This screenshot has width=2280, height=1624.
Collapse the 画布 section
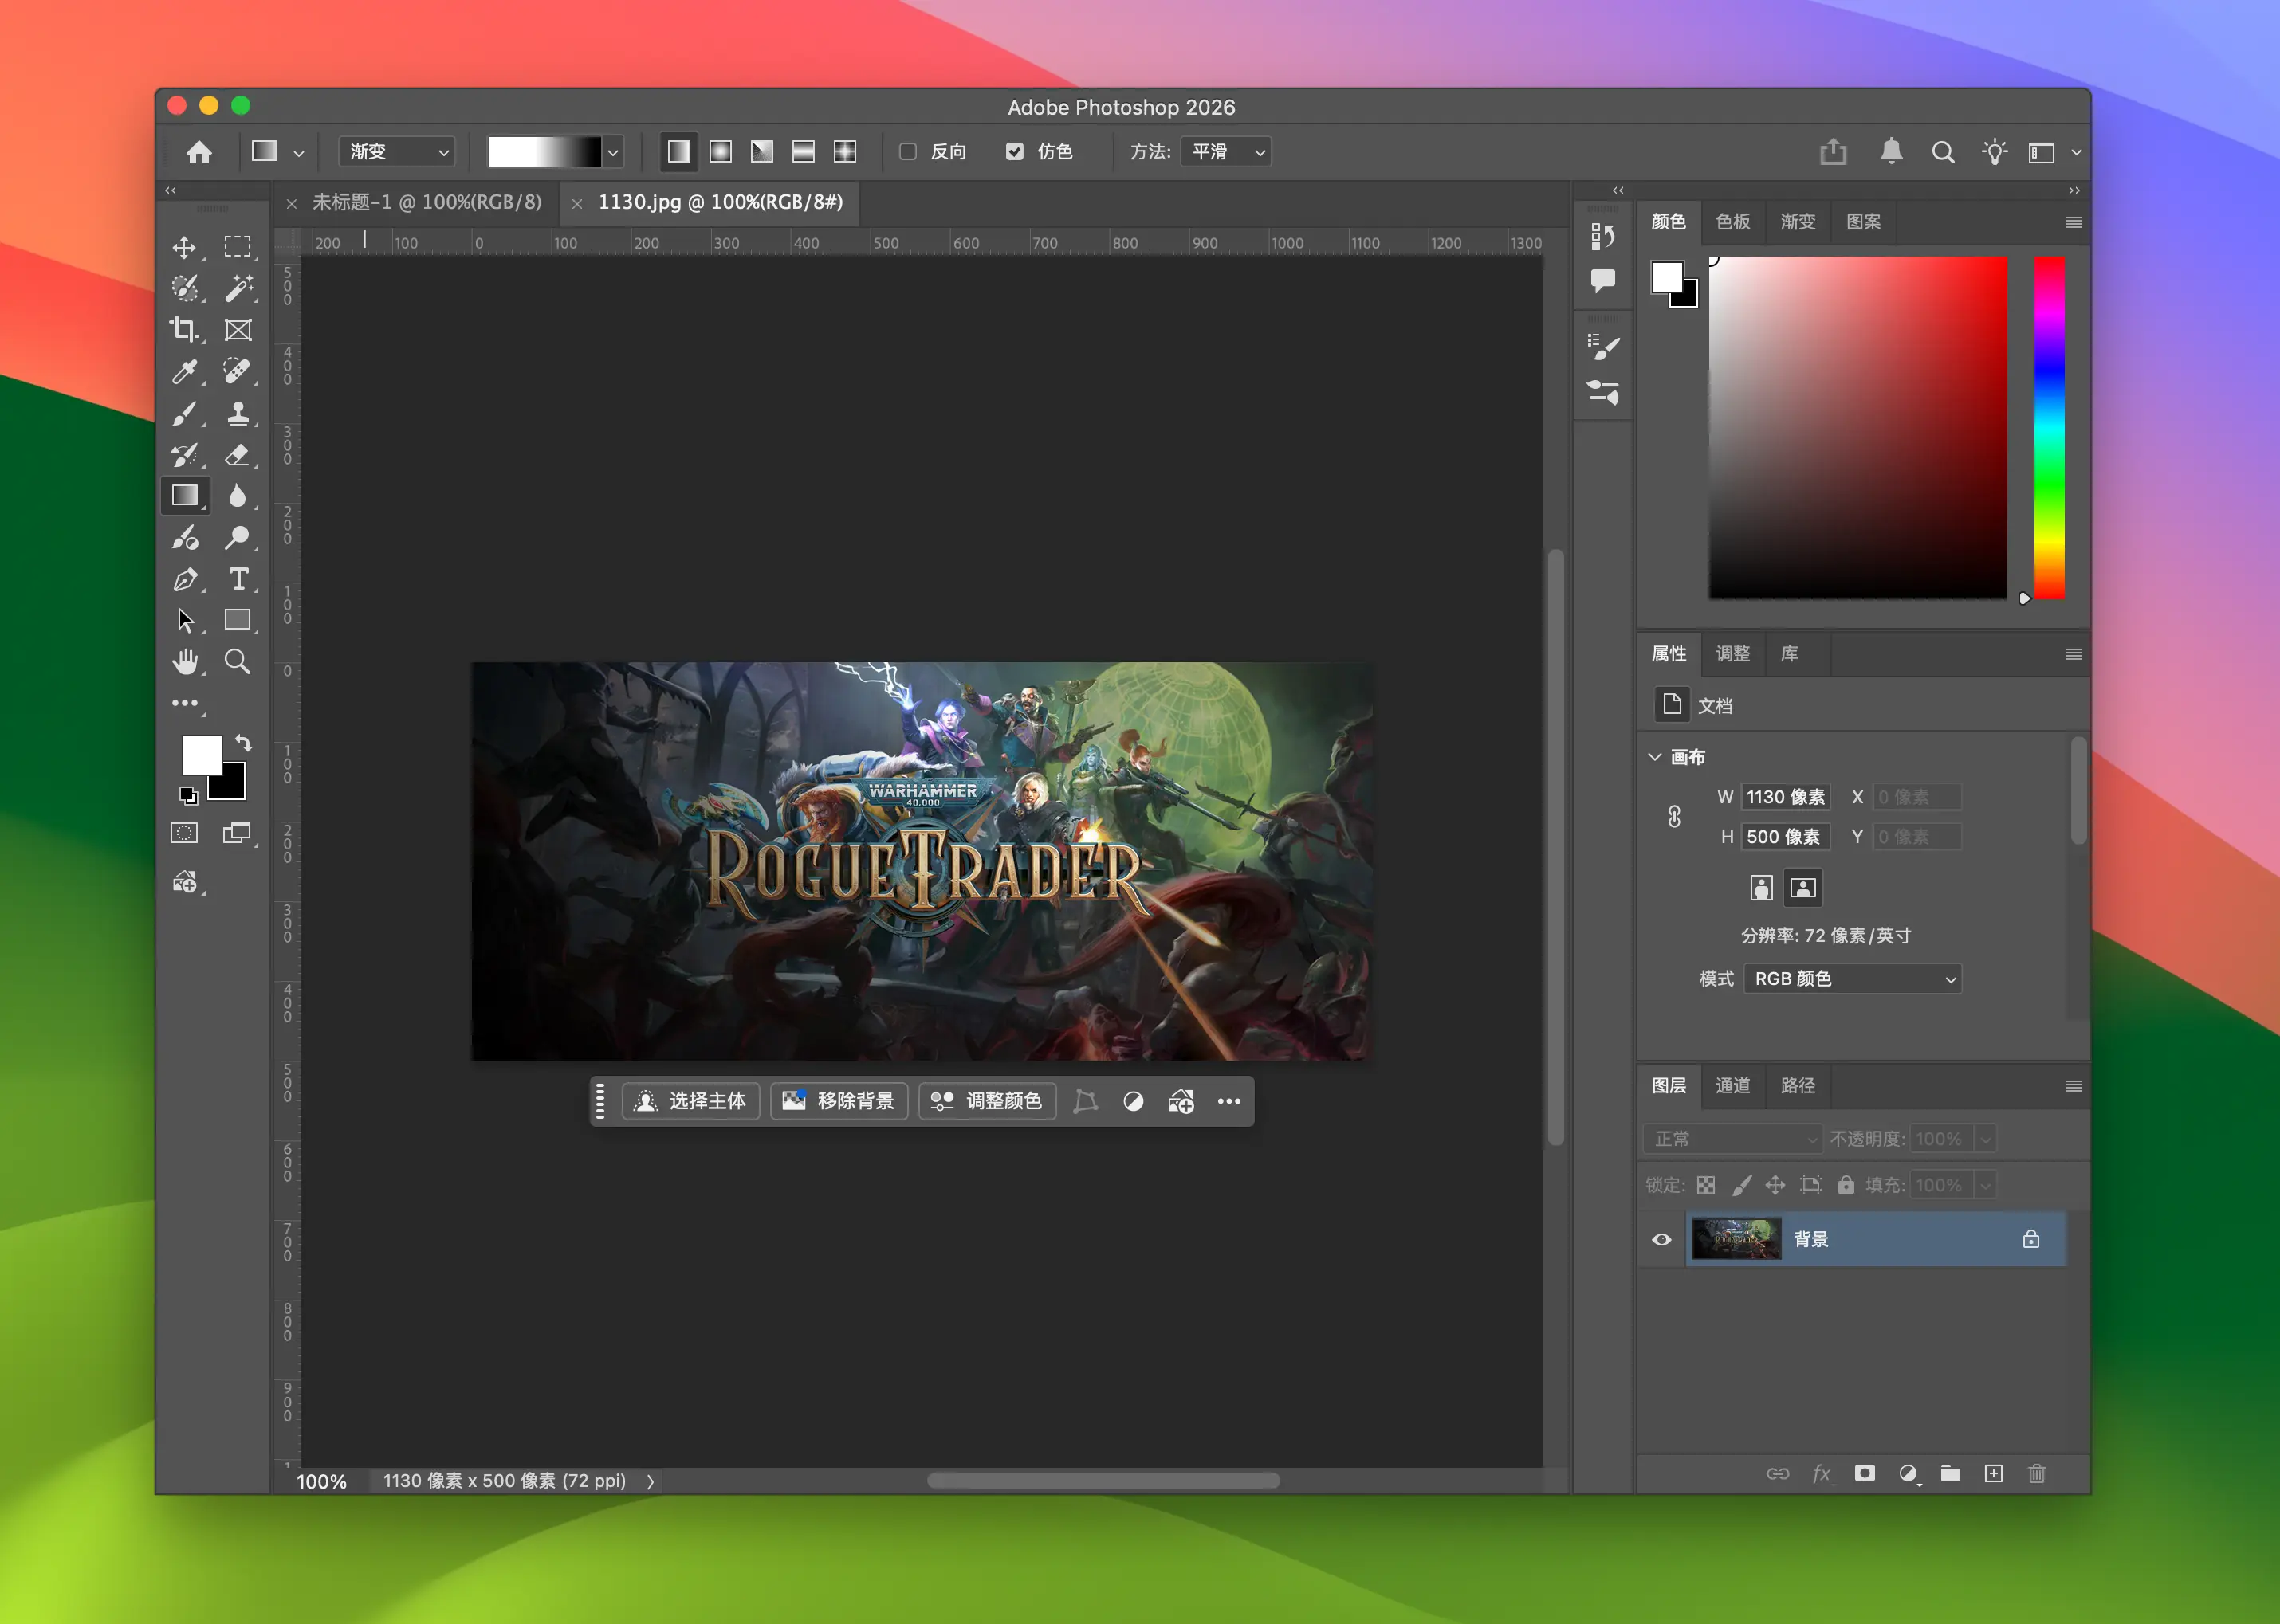1655,757
